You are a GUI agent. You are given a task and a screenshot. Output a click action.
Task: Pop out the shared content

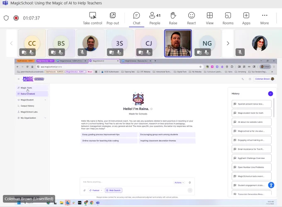pyautogui.click(x=113, y=18)
